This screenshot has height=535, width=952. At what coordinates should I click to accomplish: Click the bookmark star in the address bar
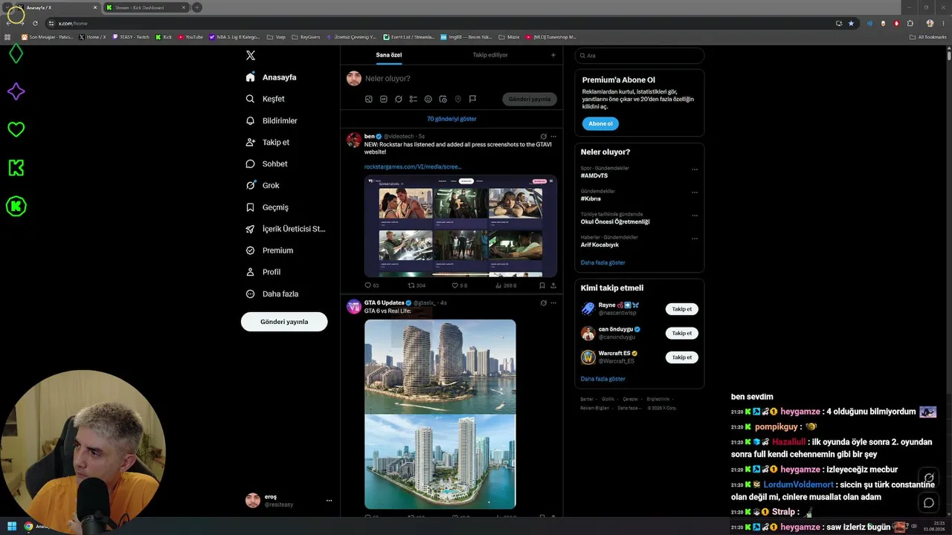852,23
